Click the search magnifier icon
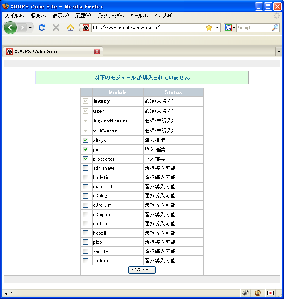 pyautogui.click(x=275, y=28)
